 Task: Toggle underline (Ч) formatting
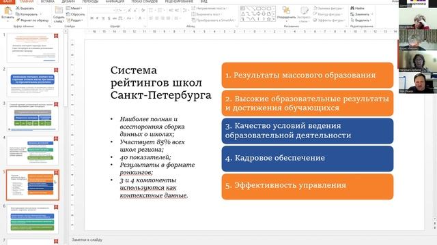(x=103, y=18)
